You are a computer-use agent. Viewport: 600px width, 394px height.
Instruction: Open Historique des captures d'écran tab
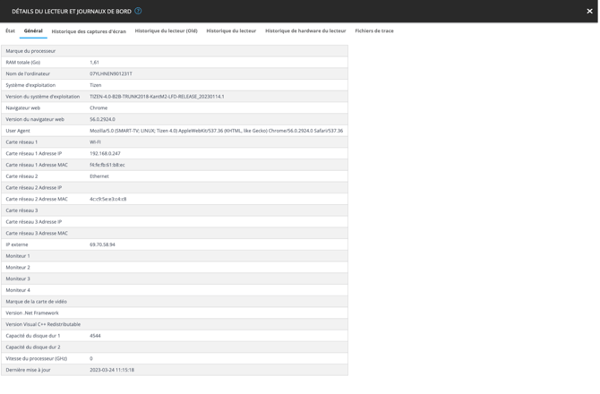click(x=89, y=31)
